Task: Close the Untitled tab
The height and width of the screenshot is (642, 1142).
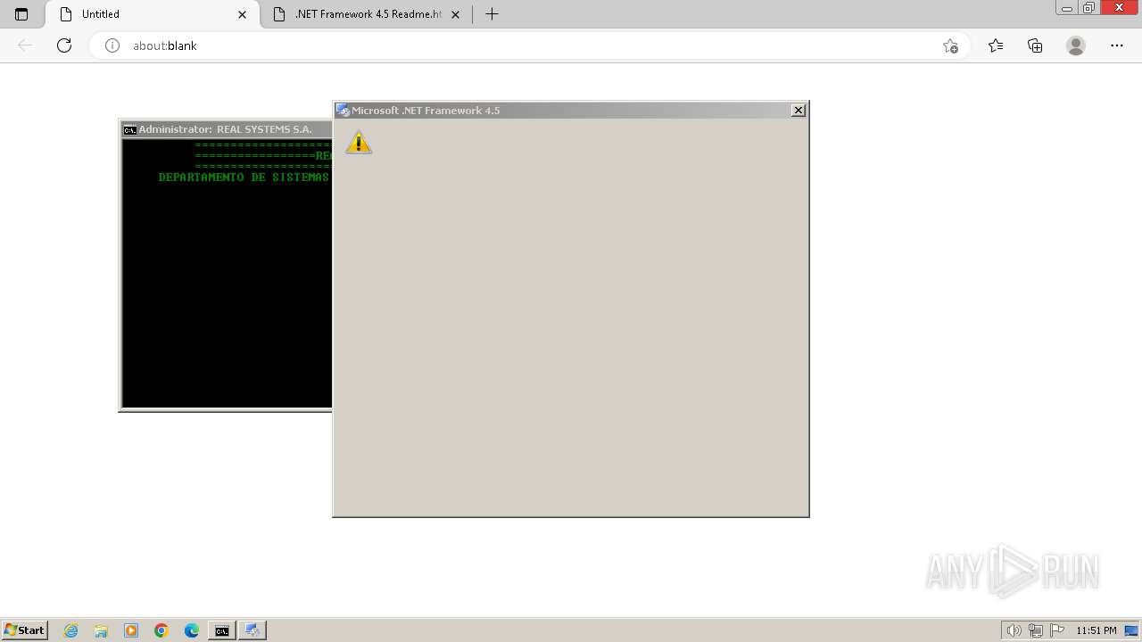Action: (242, 14)
